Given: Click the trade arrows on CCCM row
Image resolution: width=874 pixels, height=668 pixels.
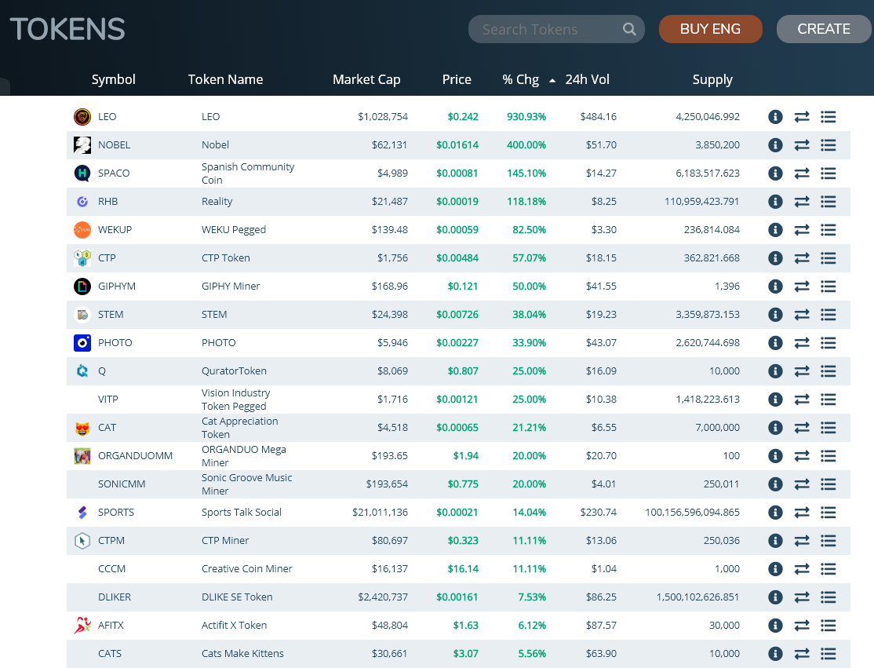Looking at the screenshot, I should (802, 569).
